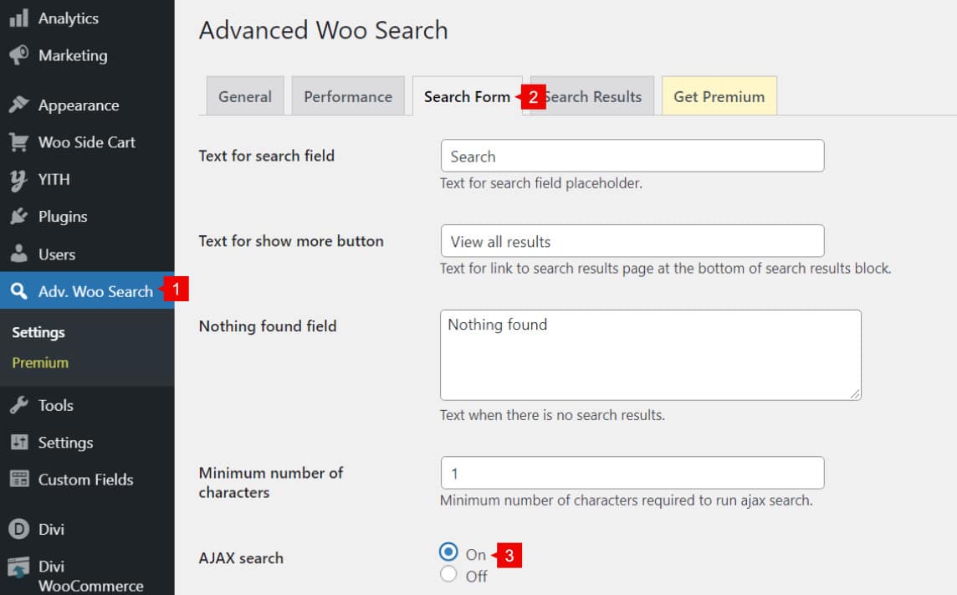Click the Divi circle logo icon

coord(18,529)
